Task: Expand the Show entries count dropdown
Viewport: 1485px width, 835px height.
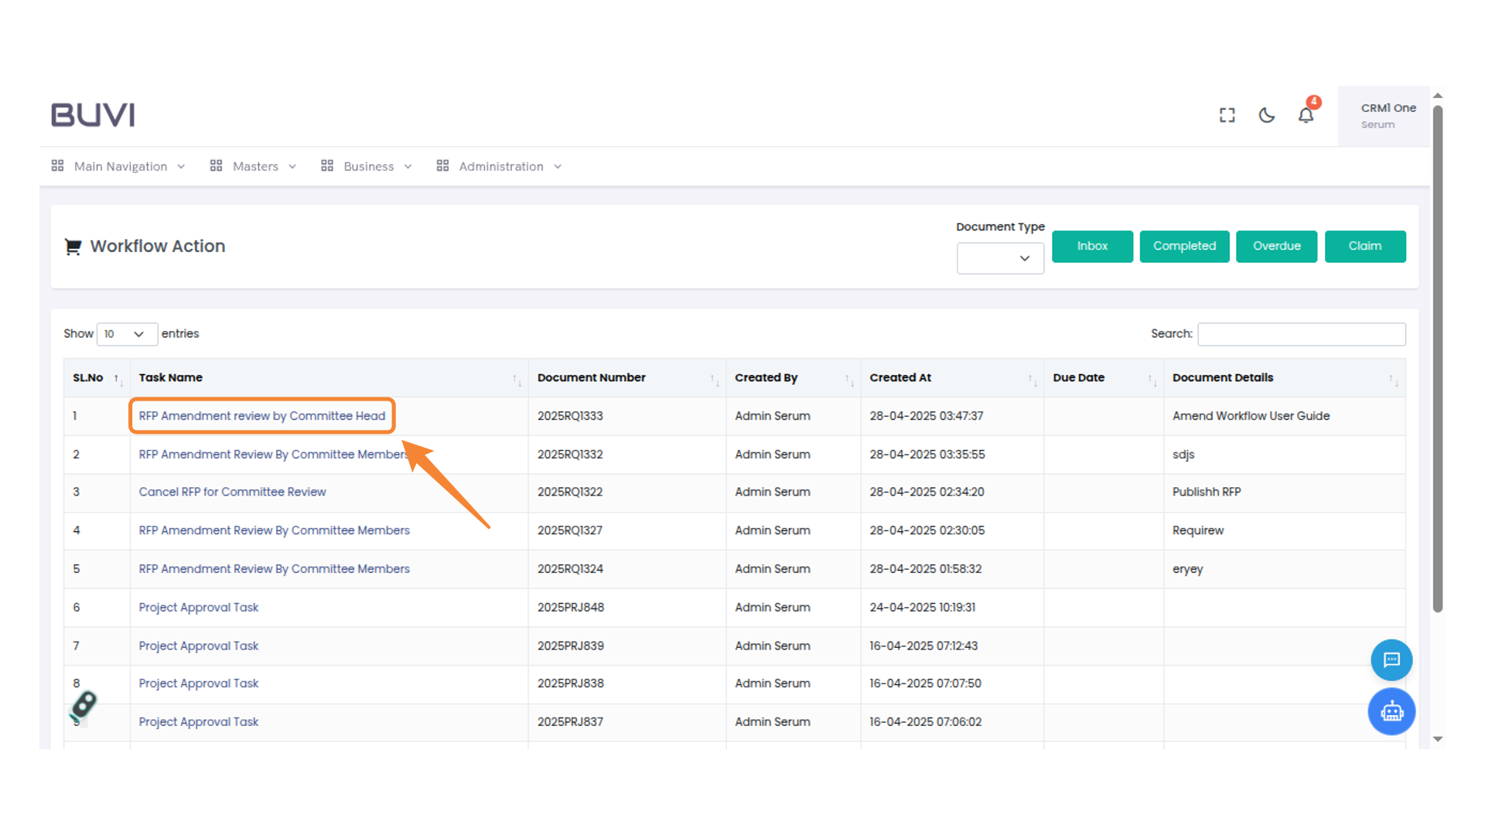Action: pos(127,334)
